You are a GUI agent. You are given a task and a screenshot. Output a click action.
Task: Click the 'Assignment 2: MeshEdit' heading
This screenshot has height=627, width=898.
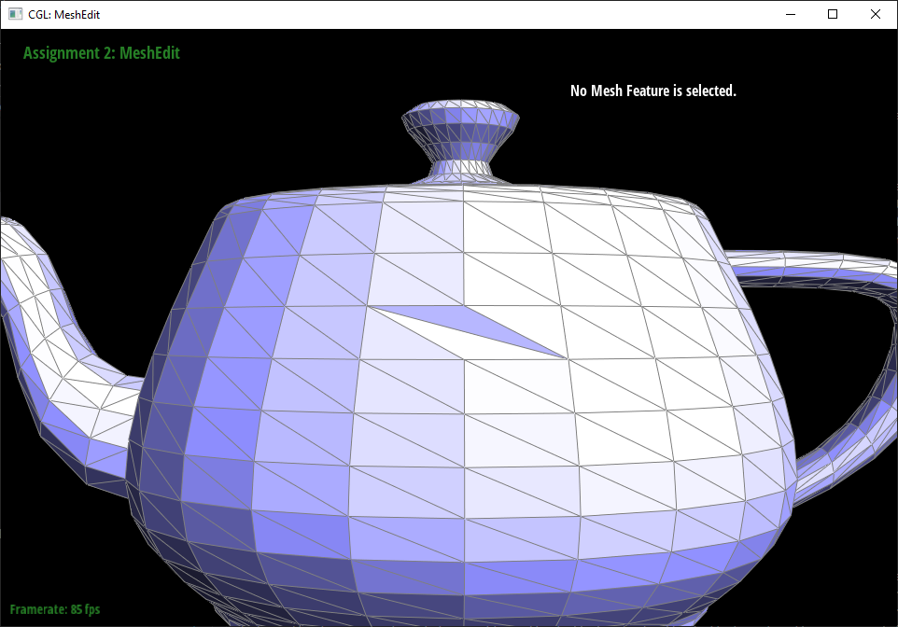click(101, 53)
